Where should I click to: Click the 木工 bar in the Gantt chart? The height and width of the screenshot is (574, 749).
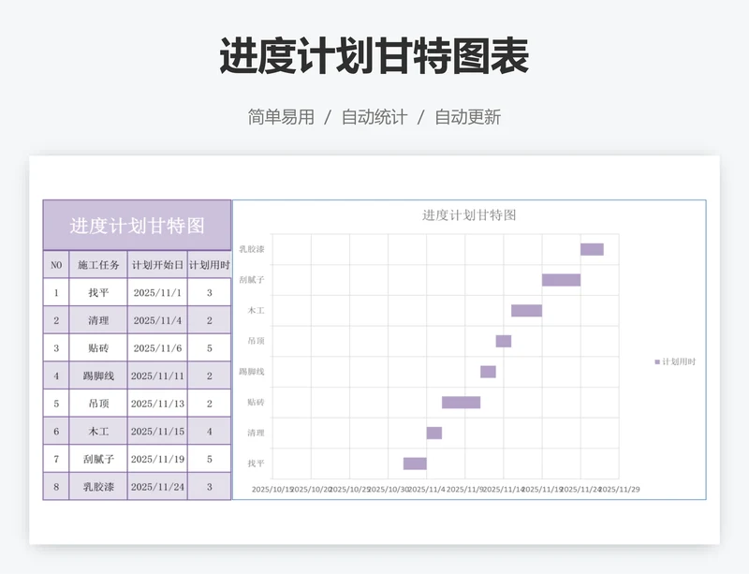(524, 309)
